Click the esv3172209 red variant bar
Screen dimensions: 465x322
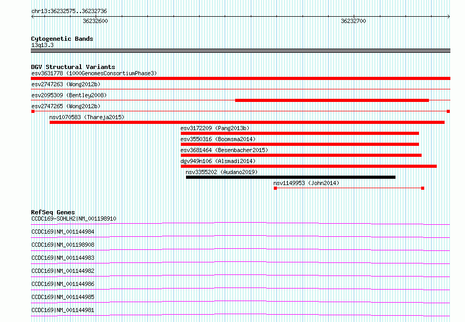pos(300,133)
